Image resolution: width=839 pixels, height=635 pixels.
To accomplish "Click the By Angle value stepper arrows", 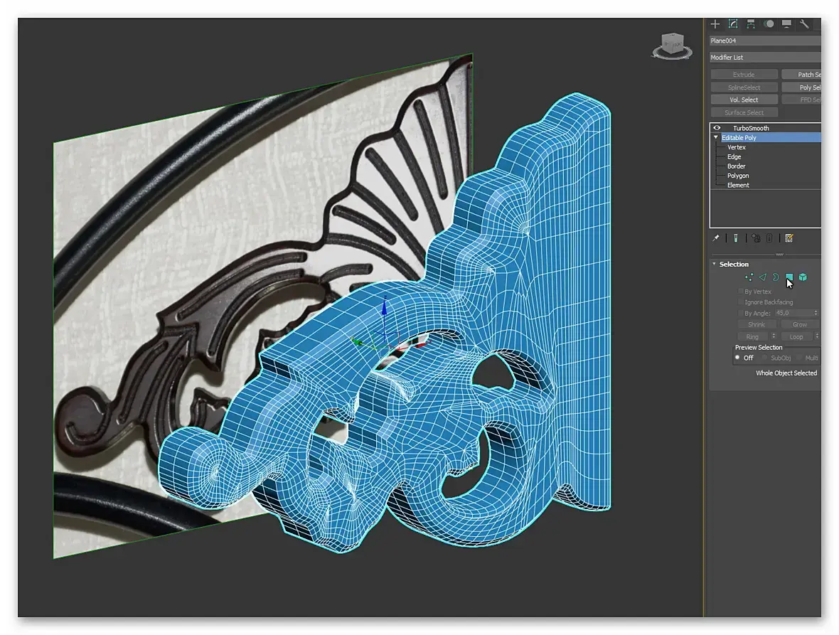I will coord(816,313).
